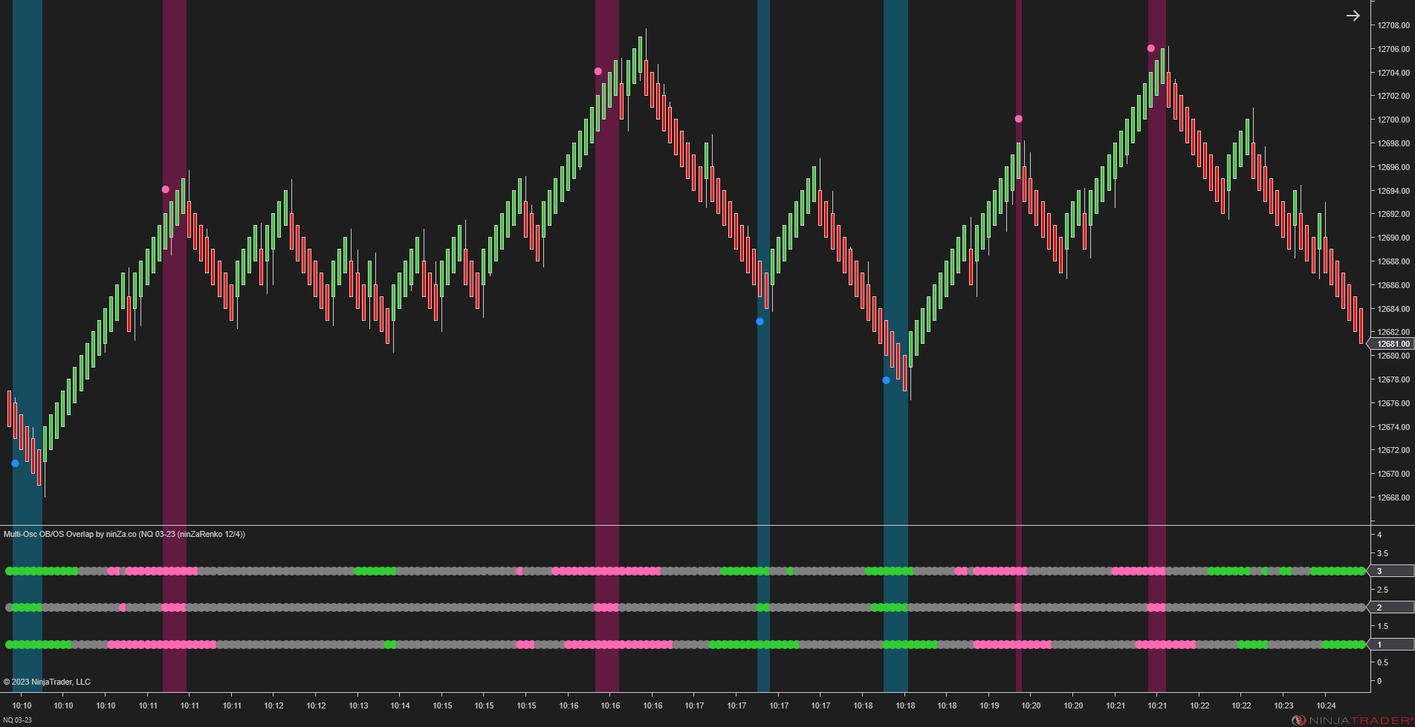Click the pink dot above the 10:11 swing high
Viewport: 1415px width, 727px height.
(165, 189)
